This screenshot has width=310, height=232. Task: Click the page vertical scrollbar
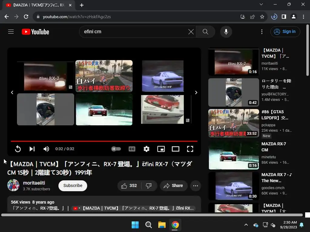point(308,50)
